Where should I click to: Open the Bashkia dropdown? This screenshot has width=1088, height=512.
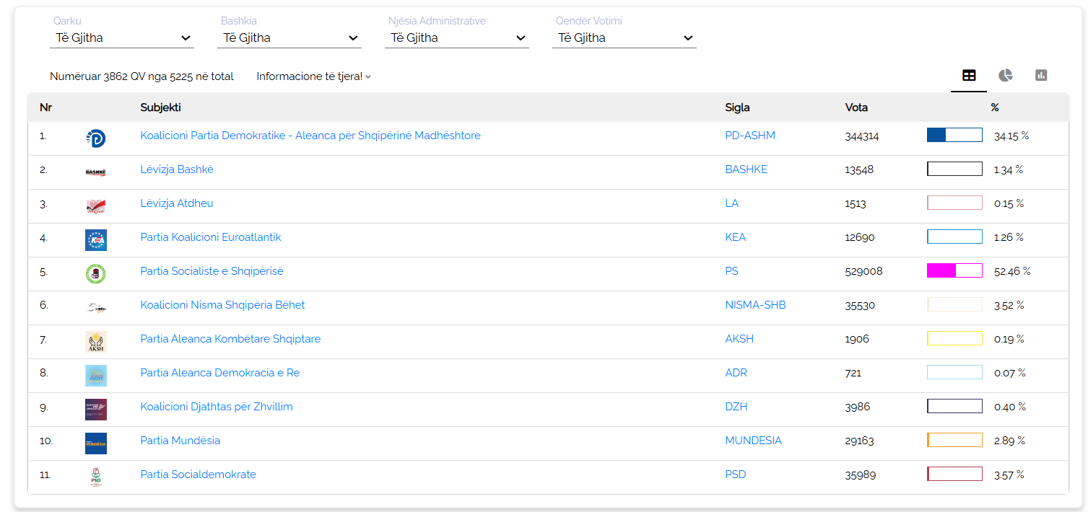[x=289, y=37]
